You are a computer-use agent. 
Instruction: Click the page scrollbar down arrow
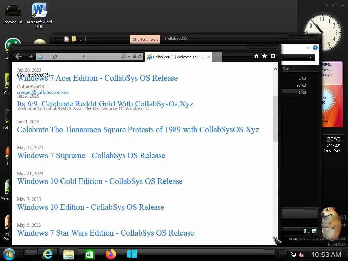click(x=275, y=238)
